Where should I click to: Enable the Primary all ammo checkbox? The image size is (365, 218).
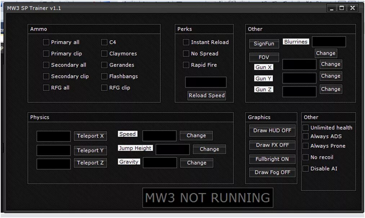[46, 42]
